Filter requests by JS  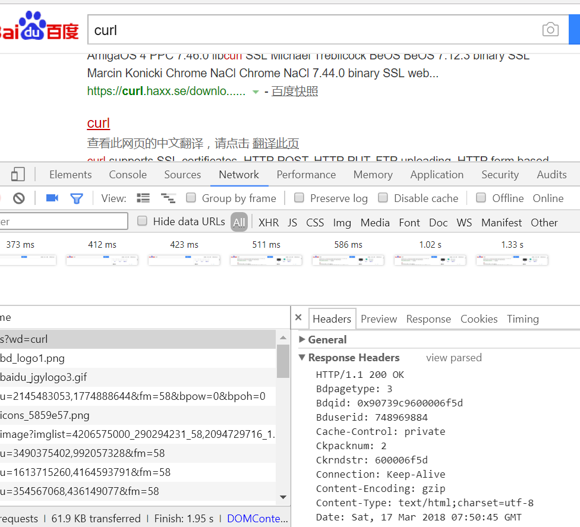(x=292, y=223)
